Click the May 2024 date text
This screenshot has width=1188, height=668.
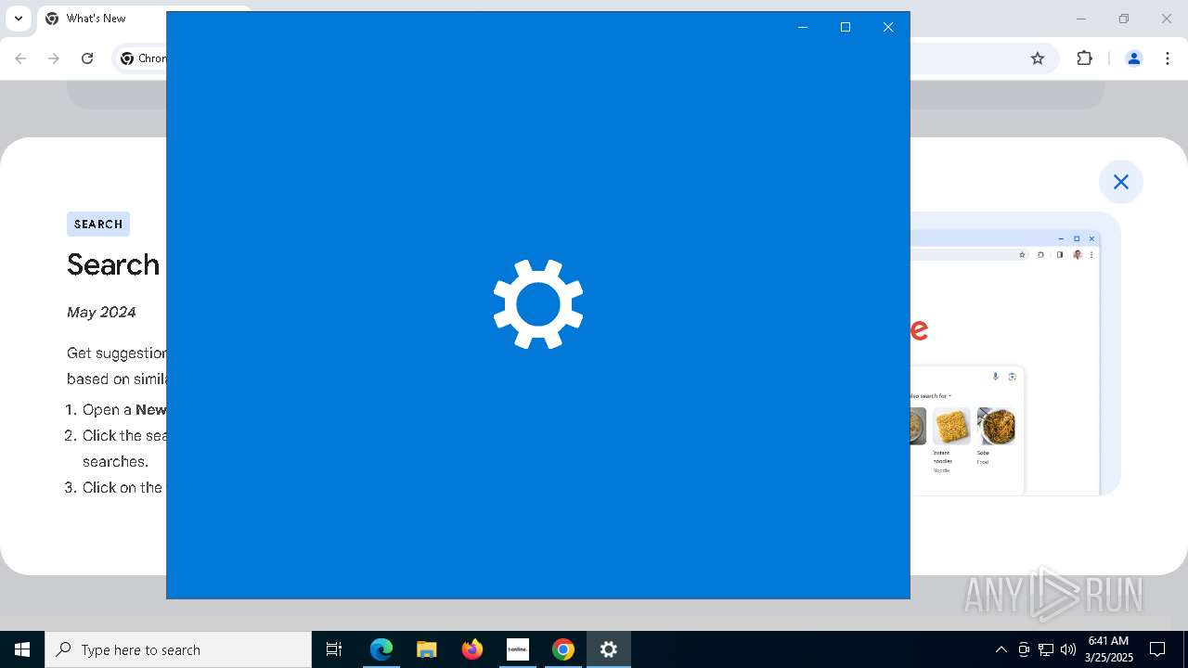[x=101, y=313]
